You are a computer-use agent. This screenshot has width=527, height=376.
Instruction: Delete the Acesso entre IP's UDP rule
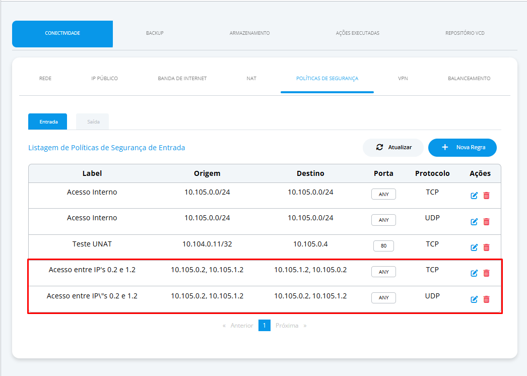pos(486,299)
